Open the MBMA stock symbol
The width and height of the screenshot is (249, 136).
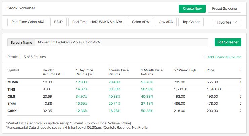(x=13, y=82)
